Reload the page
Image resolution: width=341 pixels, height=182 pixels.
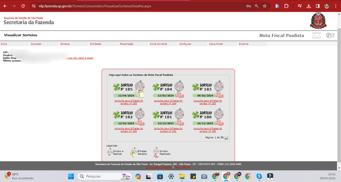23,6
